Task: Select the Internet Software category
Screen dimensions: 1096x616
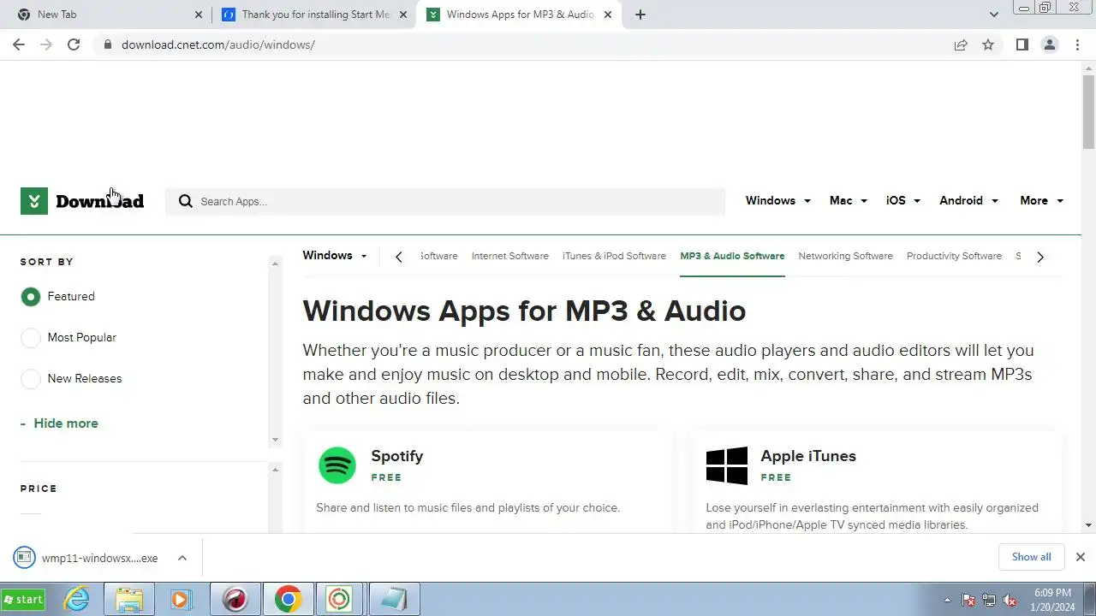Action: tap(509, 256)
